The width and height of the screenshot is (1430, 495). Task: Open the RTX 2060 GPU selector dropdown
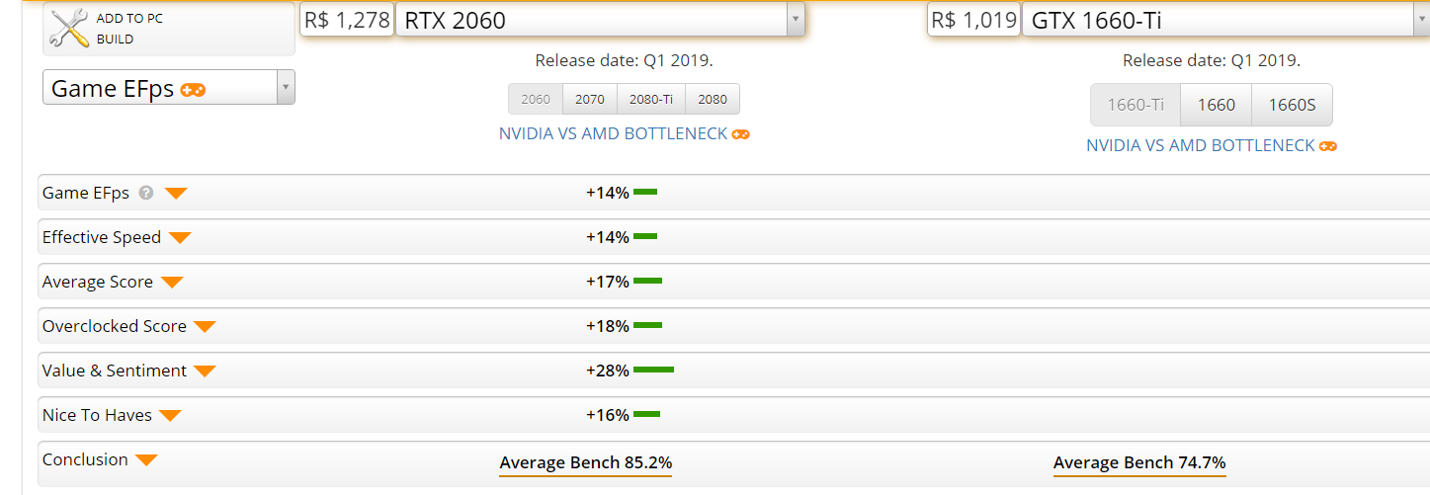point(796,20)
